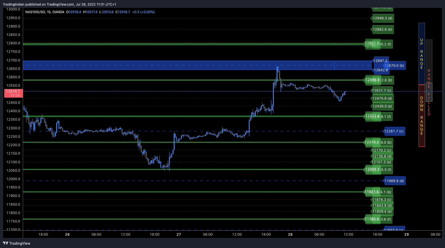The image size is (445, 248).
Task: Click the close value C12516.7 in legend
Action: (123, 12)
